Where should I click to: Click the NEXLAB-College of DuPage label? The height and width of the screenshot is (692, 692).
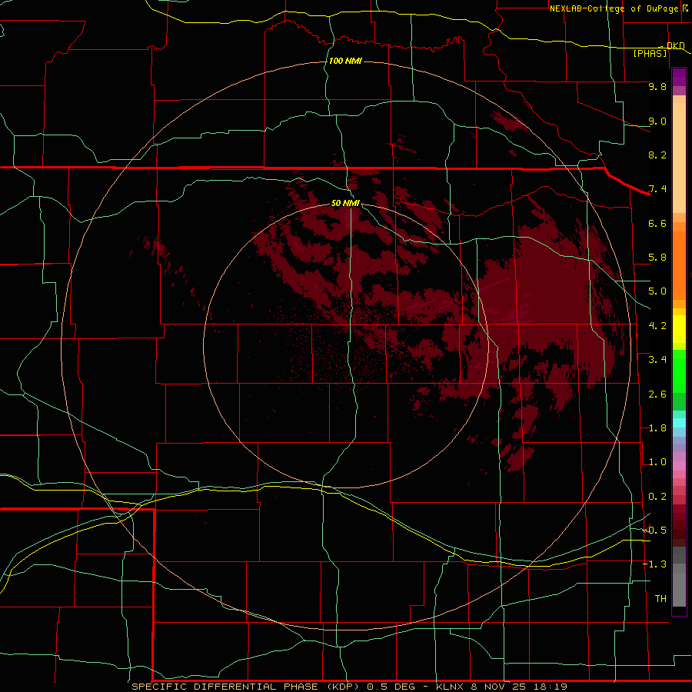[614, 8]
